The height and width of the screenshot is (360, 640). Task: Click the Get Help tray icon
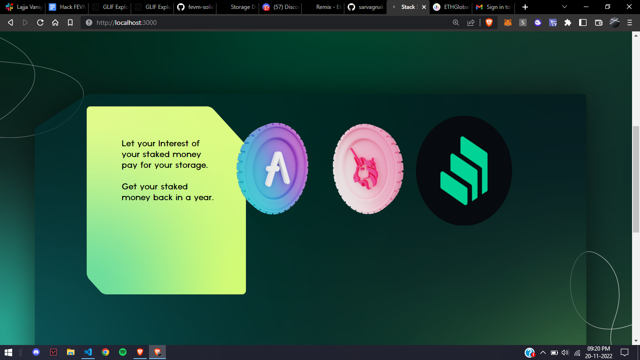pyautogui.click(x=530, y=352)
